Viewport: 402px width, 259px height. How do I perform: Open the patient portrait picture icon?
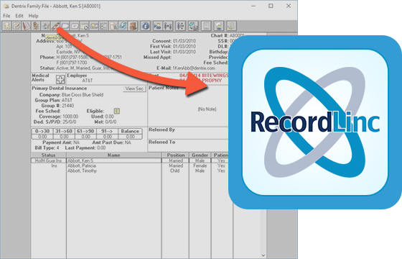[206, 26]
